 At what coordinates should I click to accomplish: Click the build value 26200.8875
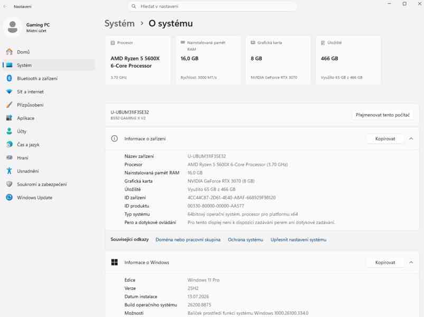(x=199, y=305)
